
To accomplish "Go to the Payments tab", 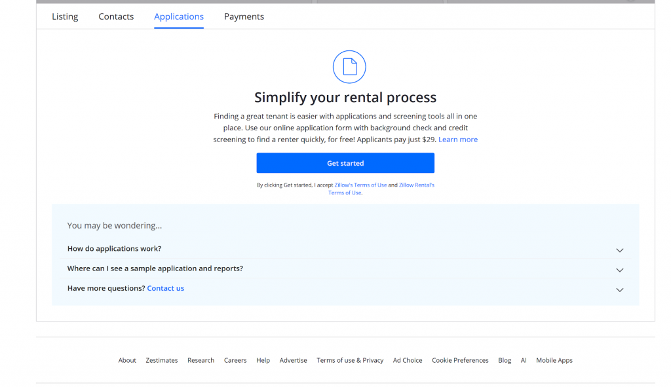I will click(244, 16).
